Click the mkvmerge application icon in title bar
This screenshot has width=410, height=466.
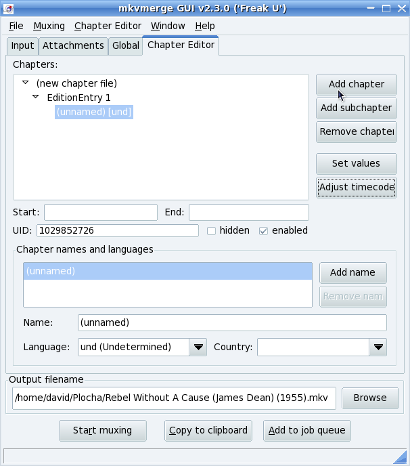click(8, 8)
